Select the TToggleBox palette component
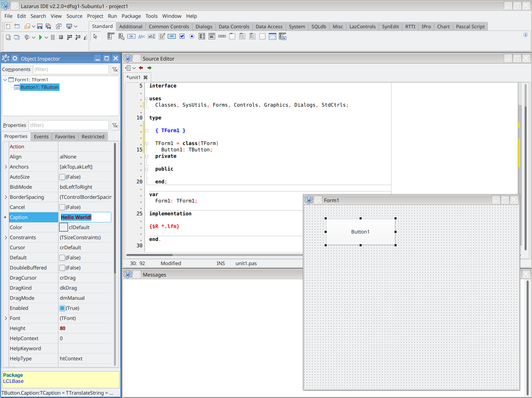 pos(172,36)
